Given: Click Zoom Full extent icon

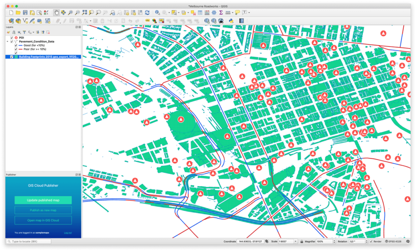Looking at the screenshot, I should 84,13.
